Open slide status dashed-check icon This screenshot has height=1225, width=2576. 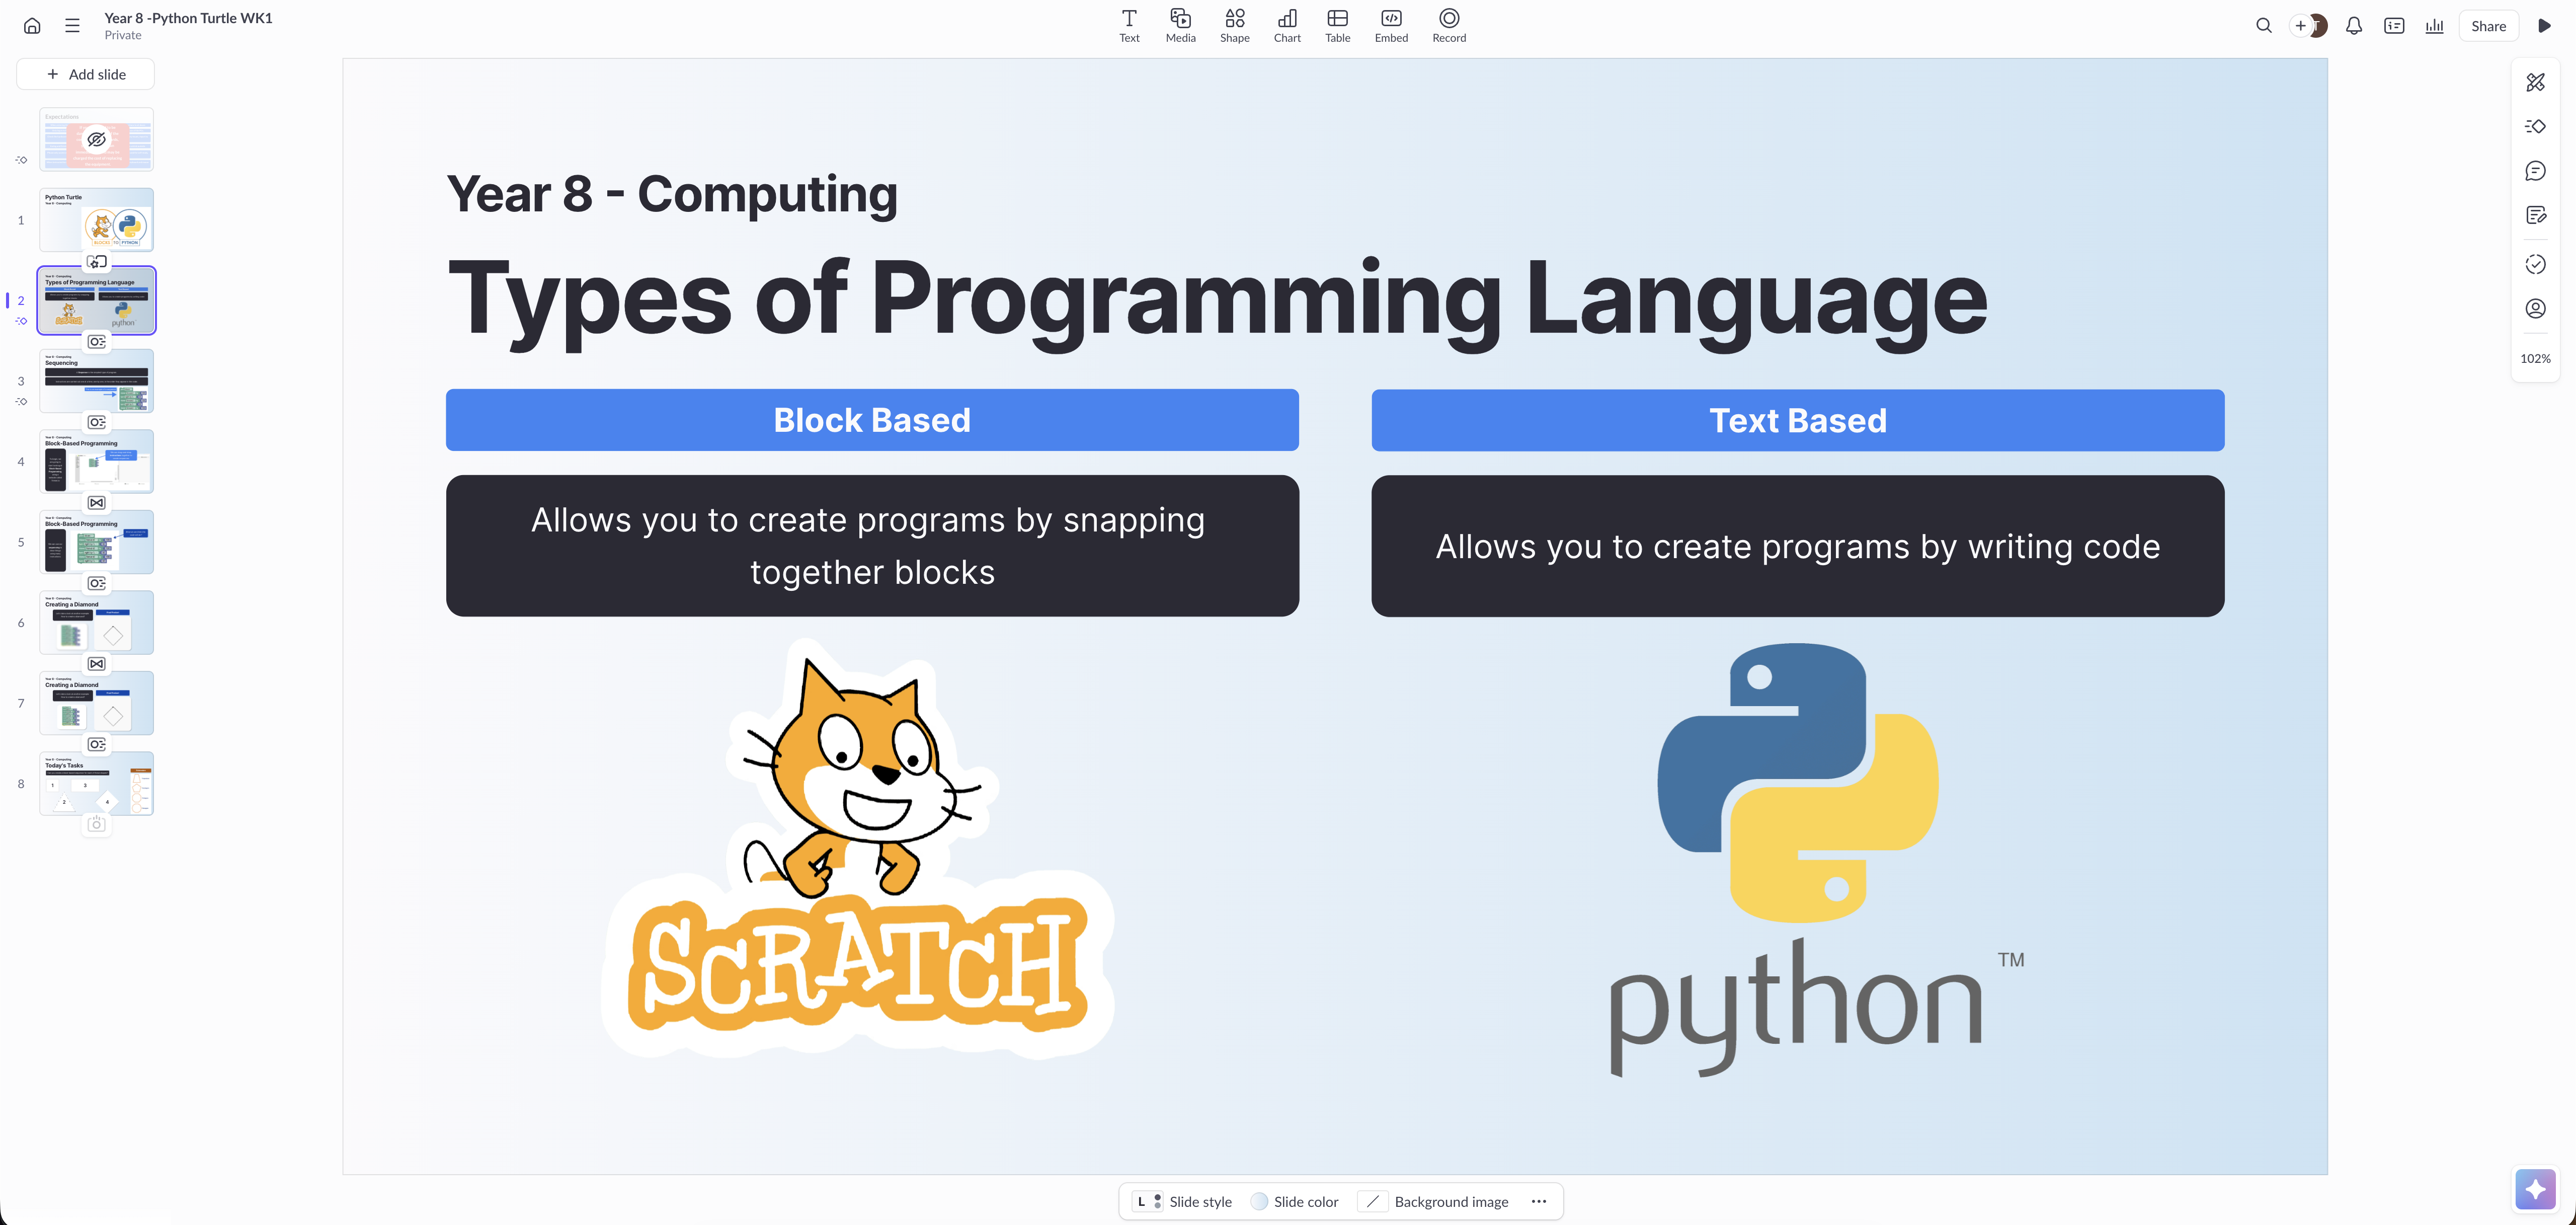tap(2535, 264)
